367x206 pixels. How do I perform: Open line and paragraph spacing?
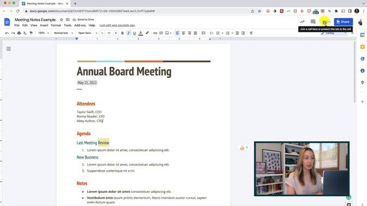tap(204, 33)
